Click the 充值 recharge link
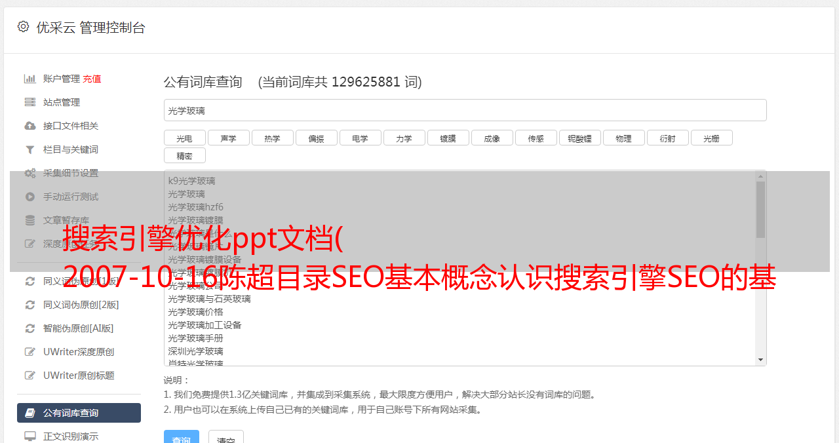This screenshot has height=443, width=839. point(92,79)
